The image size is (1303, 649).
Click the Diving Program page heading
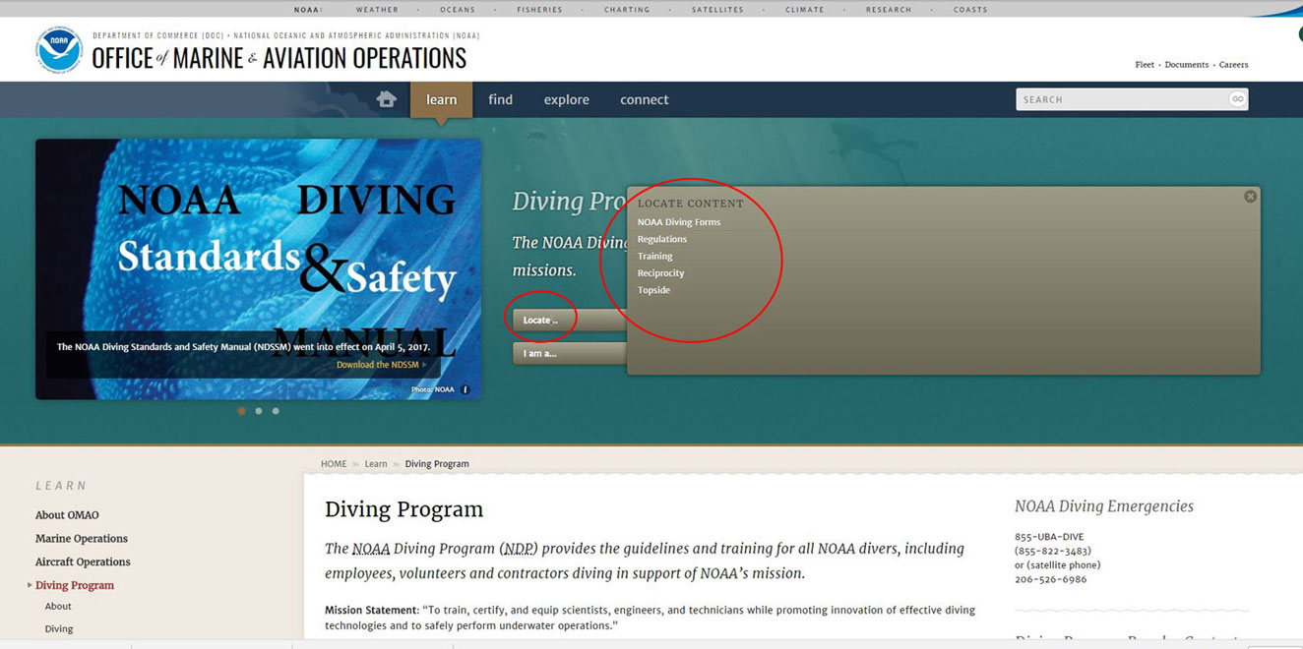(x=404, y=509)
